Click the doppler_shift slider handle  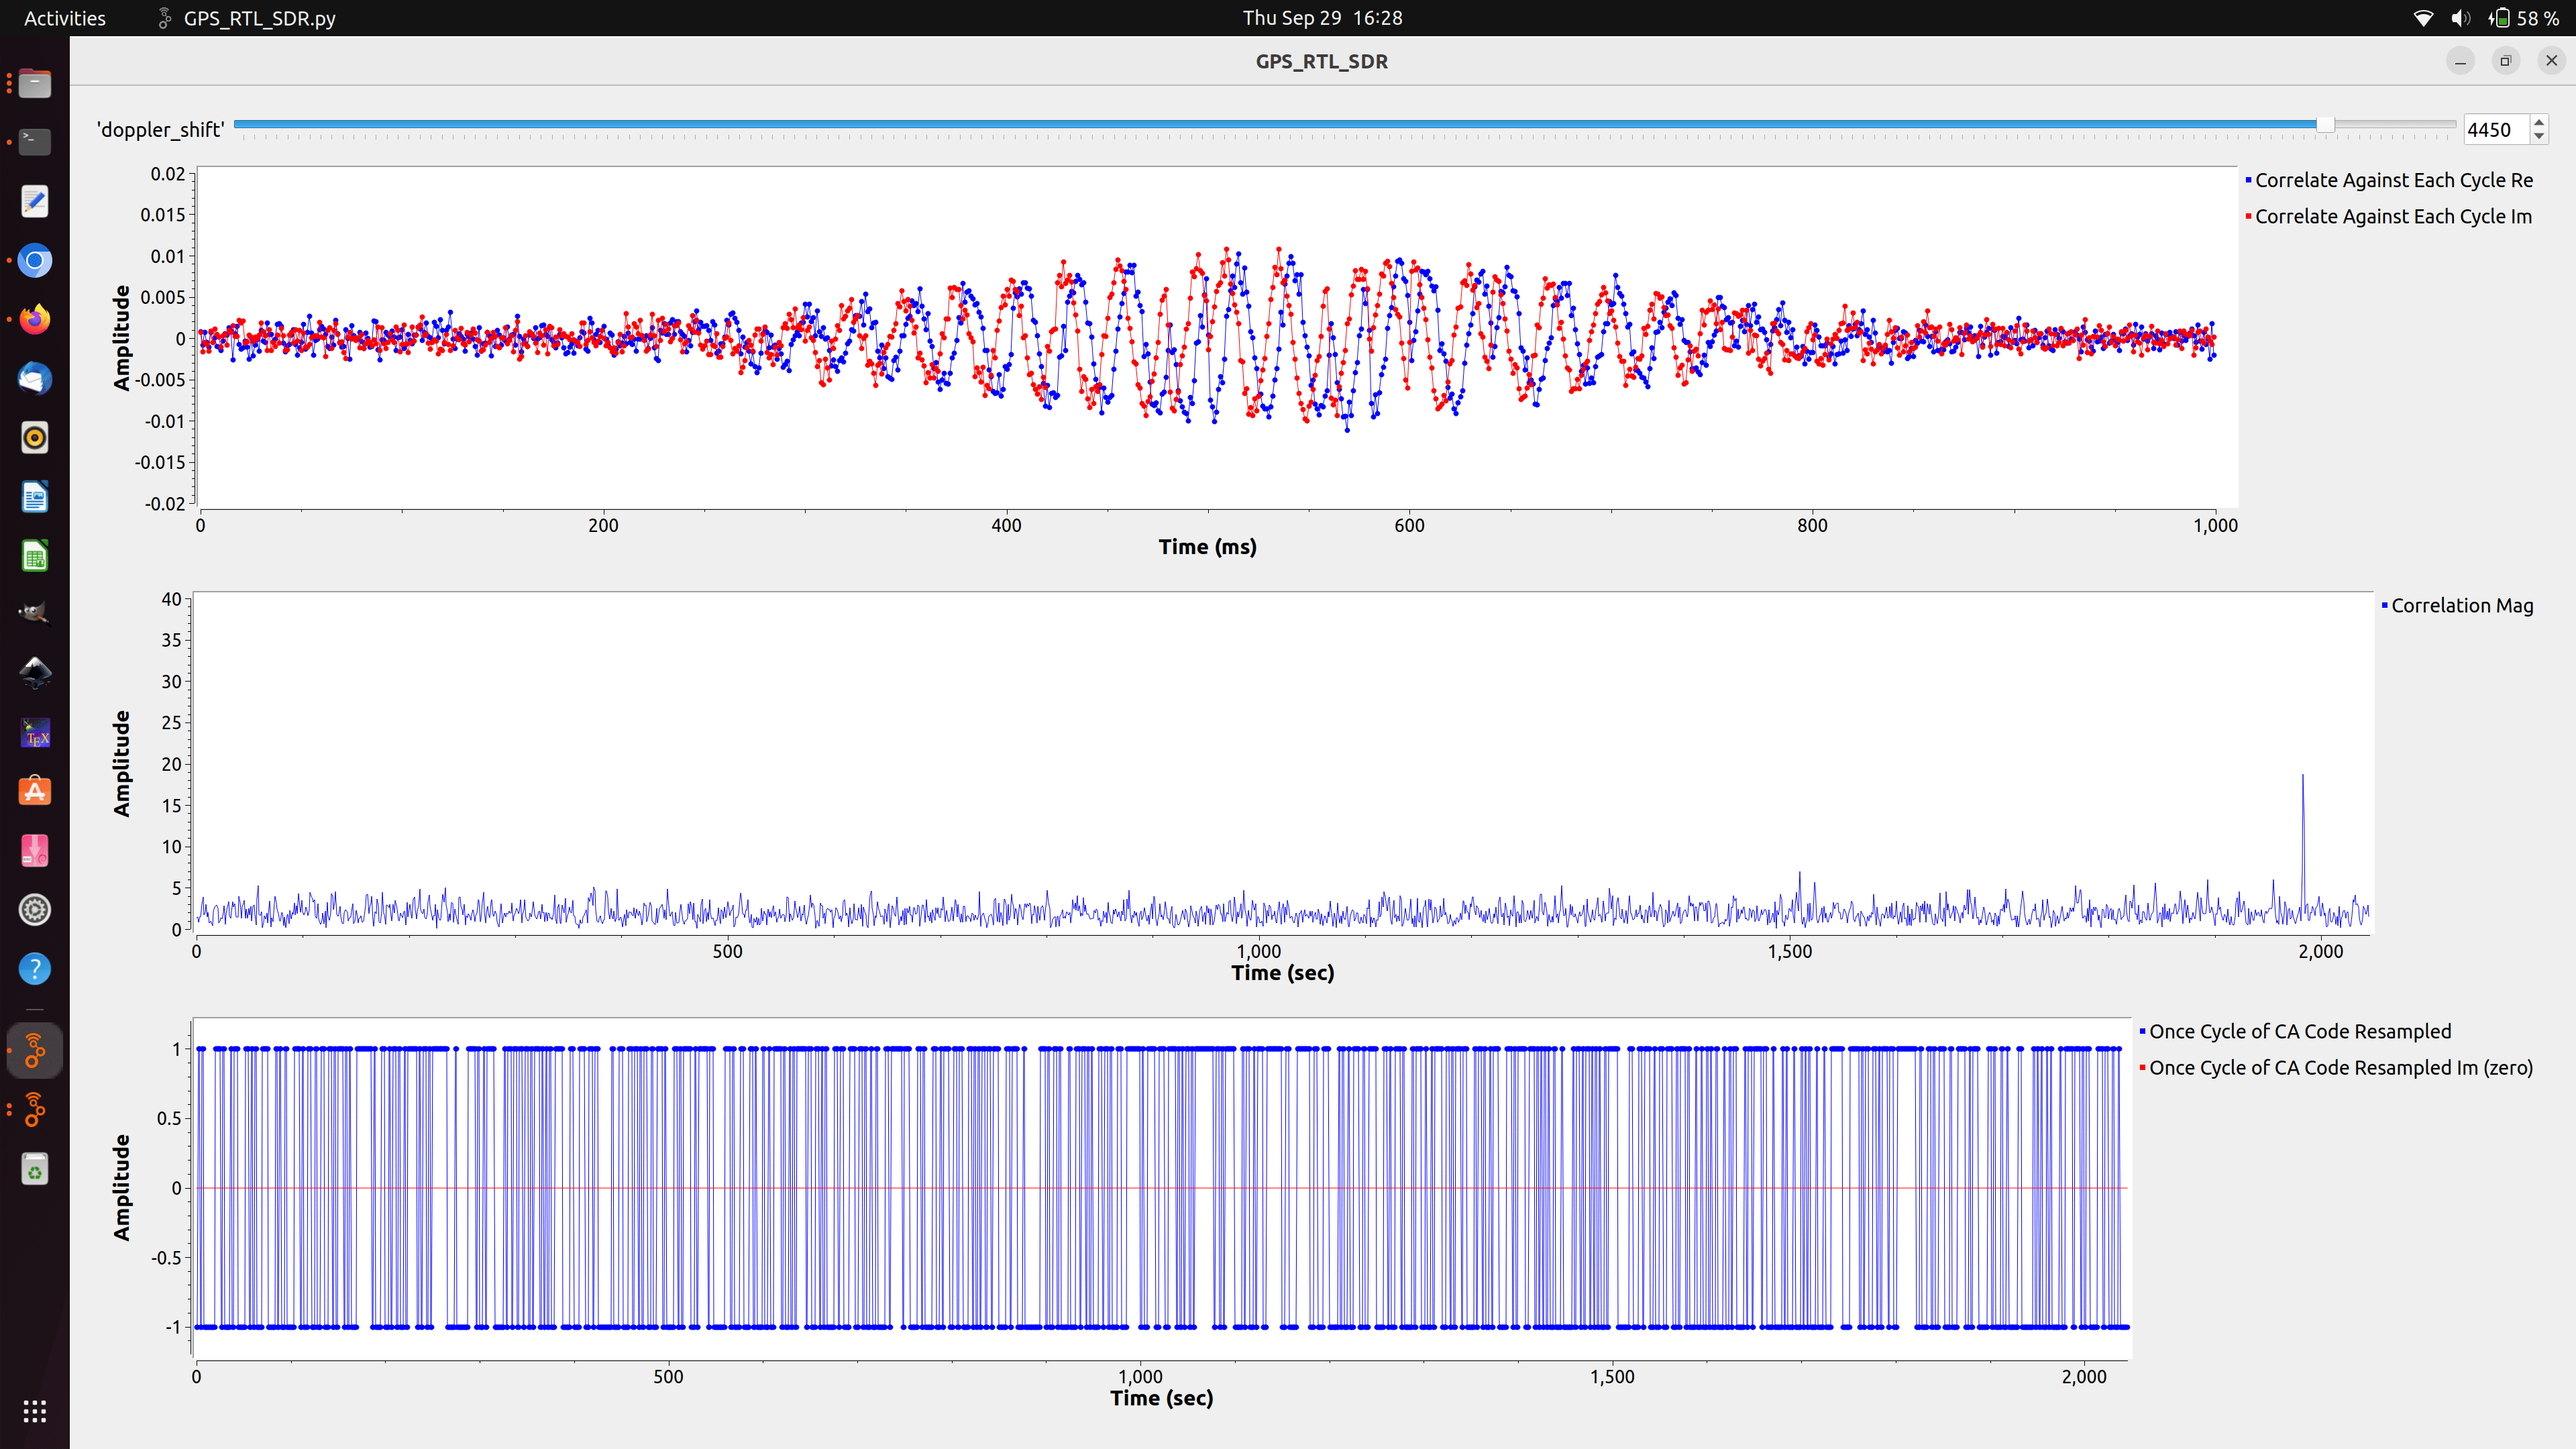point(2326,125)
